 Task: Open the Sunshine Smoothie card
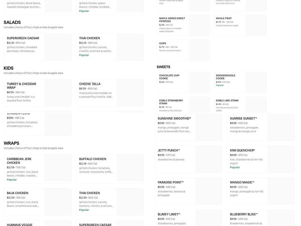(188, 127)
